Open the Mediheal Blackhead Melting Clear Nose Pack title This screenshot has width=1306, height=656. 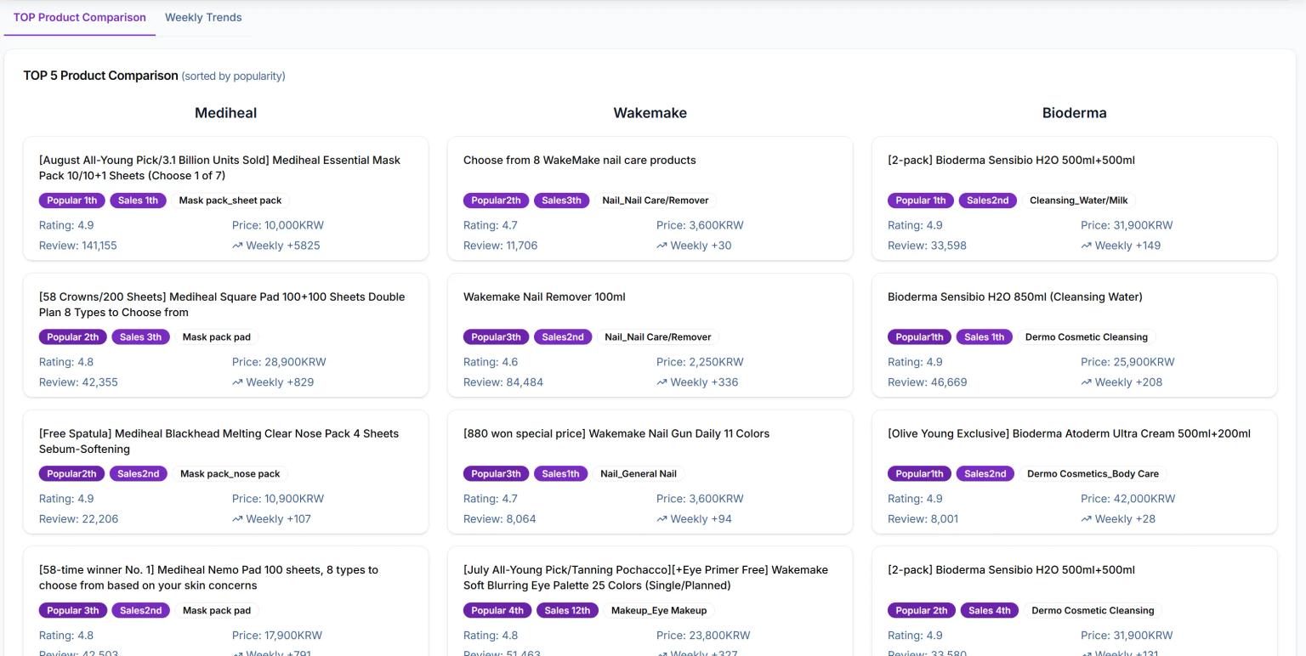pos(219,441)
